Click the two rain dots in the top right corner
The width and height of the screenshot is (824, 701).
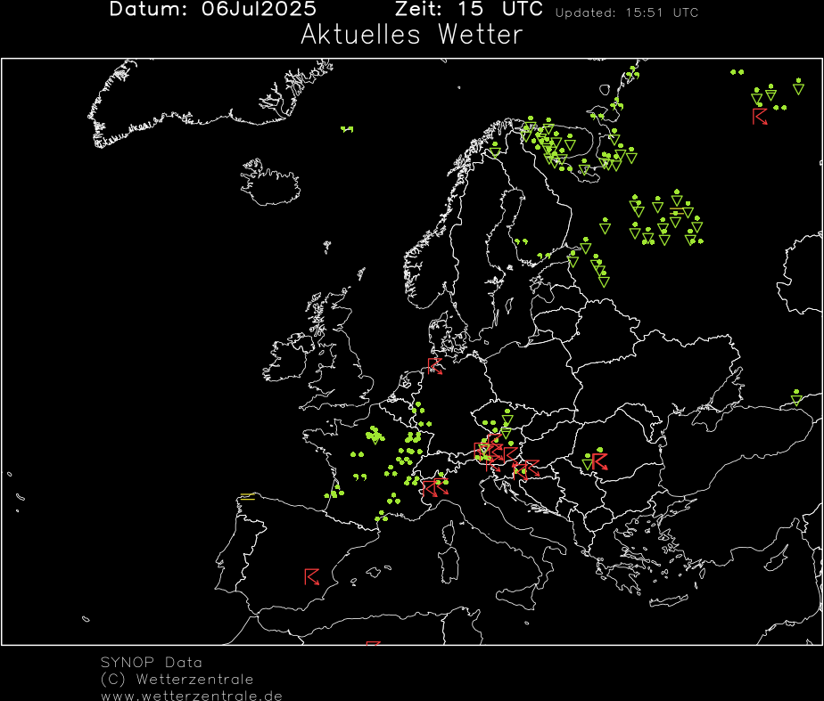pos(737,72)
